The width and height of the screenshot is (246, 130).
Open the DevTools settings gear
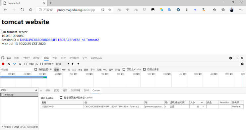pos(230,58)
